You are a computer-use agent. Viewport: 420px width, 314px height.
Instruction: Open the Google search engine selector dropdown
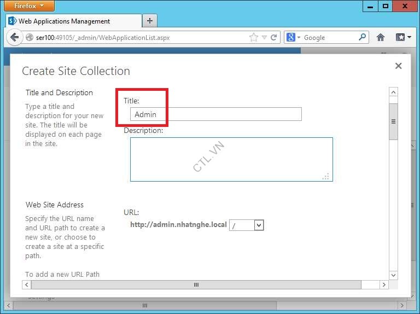[x=294, y=38]
